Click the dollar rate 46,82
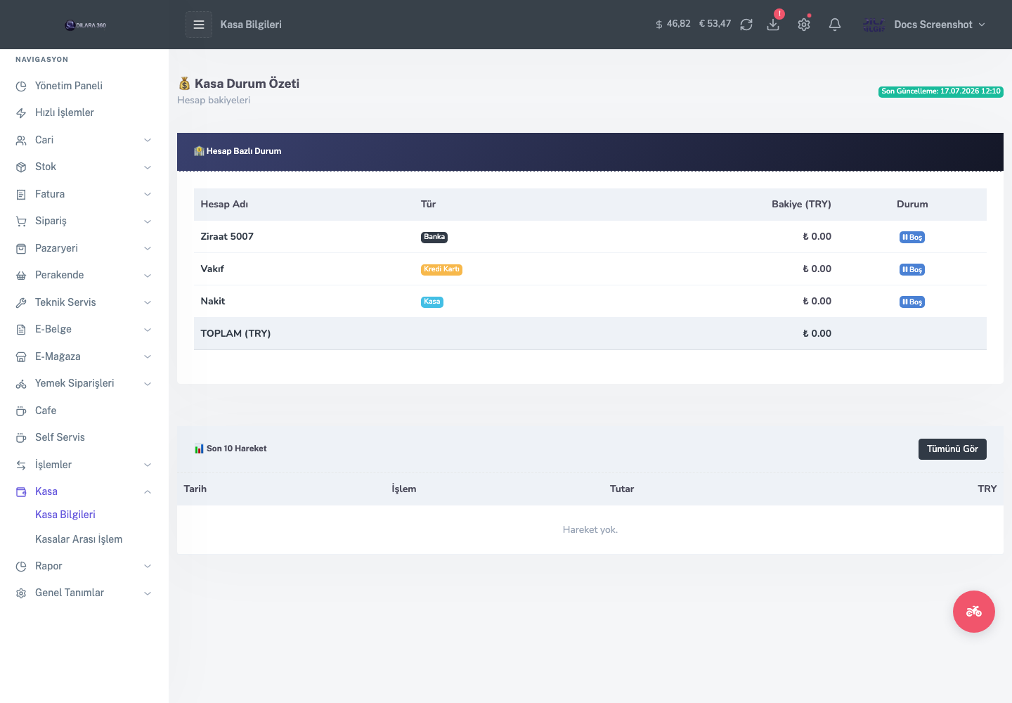This screenshot has height=703, width=1012. tap(673, 24)
